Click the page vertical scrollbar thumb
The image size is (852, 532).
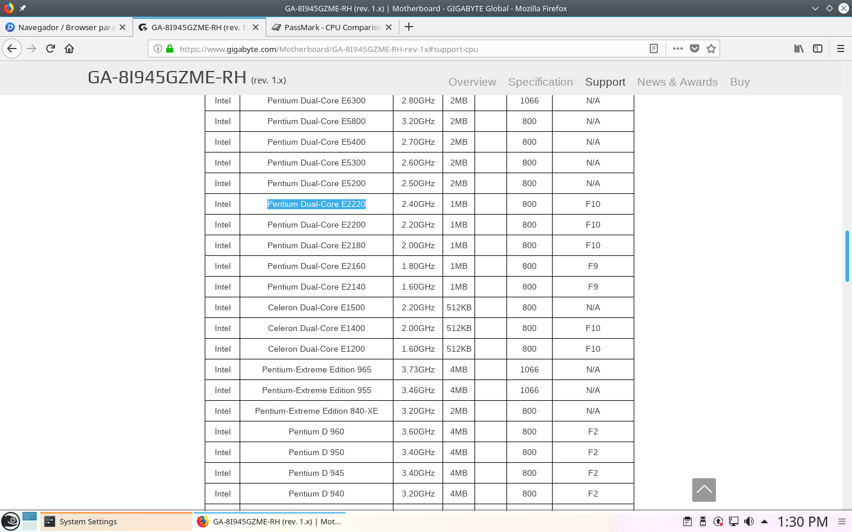click(x=847, y=256)
